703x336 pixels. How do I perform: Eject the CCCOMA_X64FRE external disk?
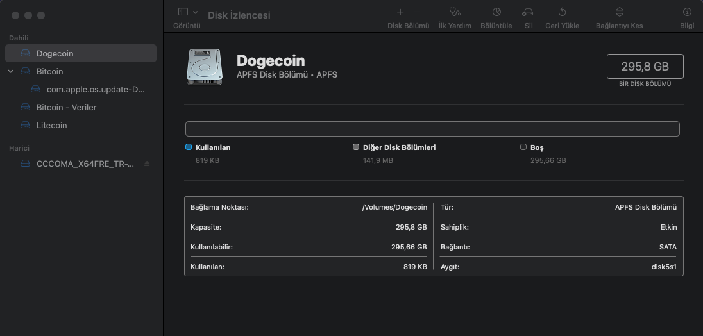point(147,164)
